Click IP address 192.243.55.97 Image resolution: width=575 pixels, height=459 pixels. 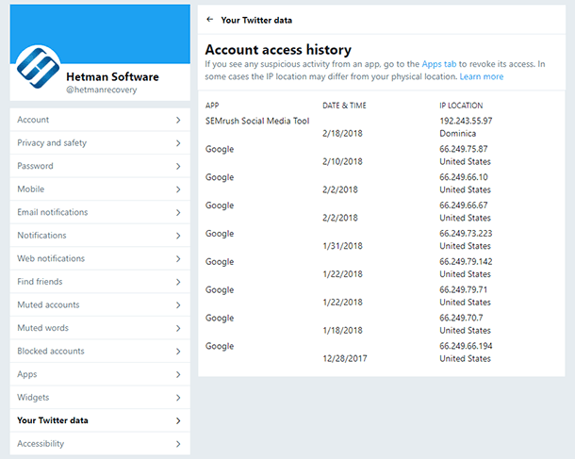click(x=466, y=121)
